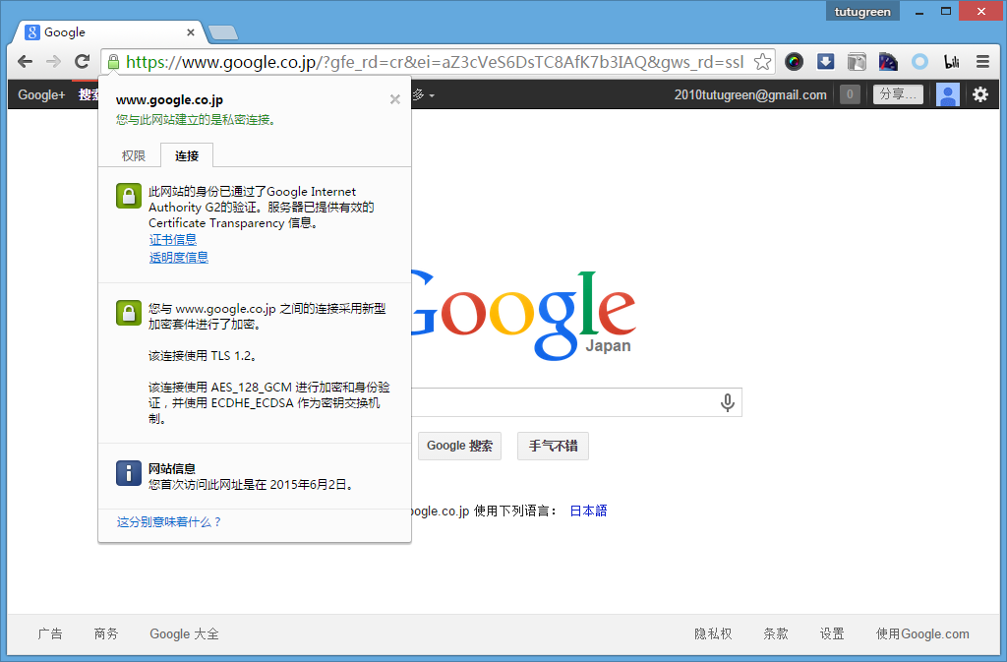The width and height of the screenshot is (1007, 662).
Task: Click the gray folder extension icon
Action: pos(857,62)
